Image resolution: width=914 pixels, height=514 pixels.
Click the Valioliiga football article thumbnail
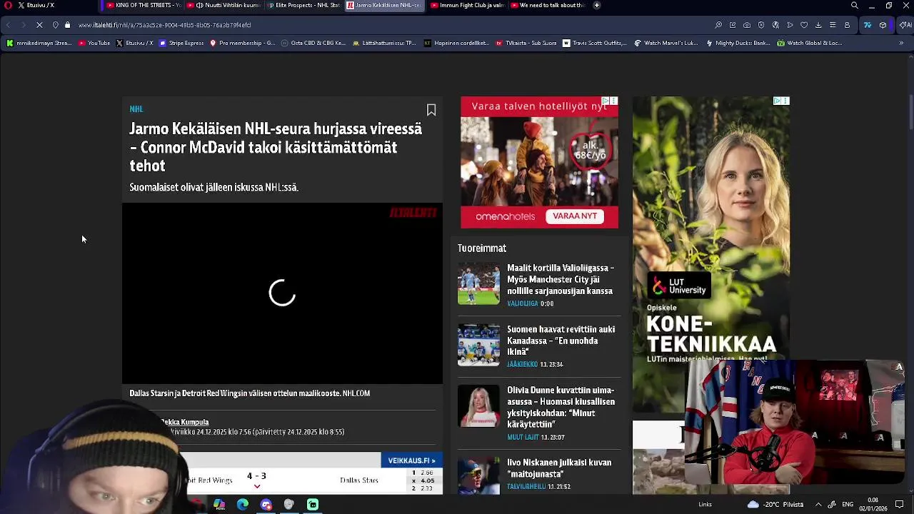tap(478, 283)
